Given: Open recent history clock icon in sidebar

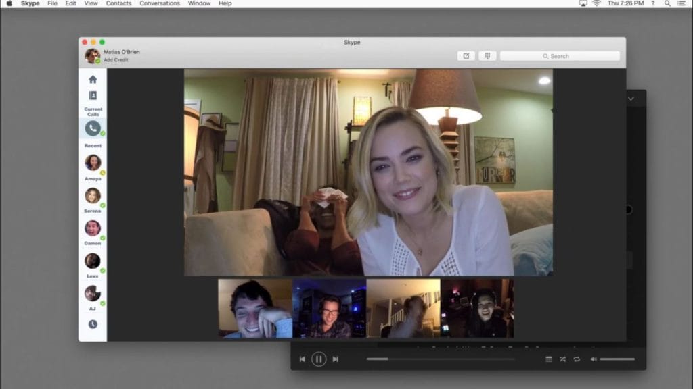Looking at the screenshot, I should pyautogui.click(x=92, y=323).
